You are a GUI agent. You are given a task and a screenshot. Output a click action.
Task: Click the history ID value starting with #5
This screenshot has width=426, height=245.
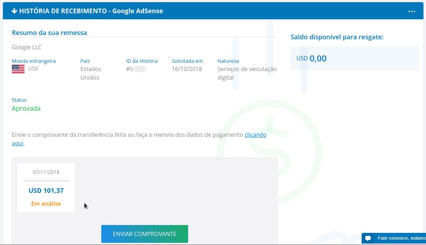136,69
